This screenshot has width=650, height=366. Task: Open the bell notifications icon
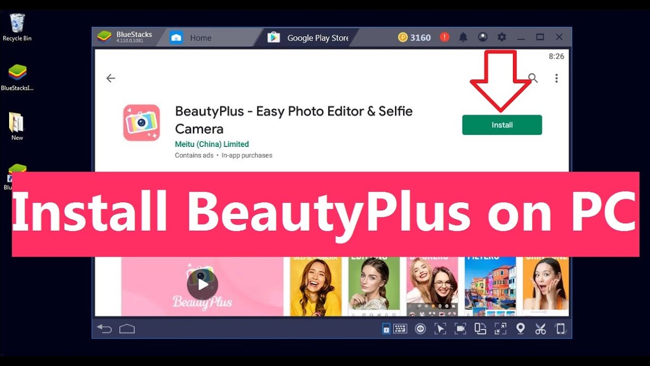463,37
